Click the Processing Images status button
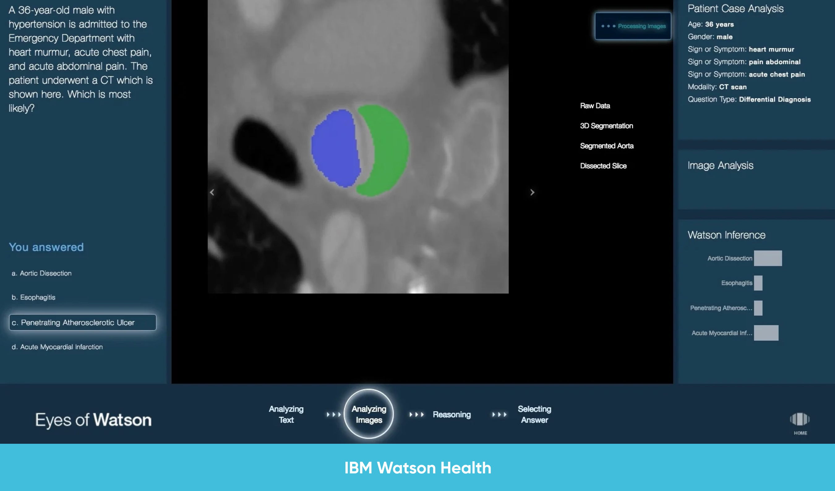The height and width of the screenshot is (491, 835). click(633, 26)
